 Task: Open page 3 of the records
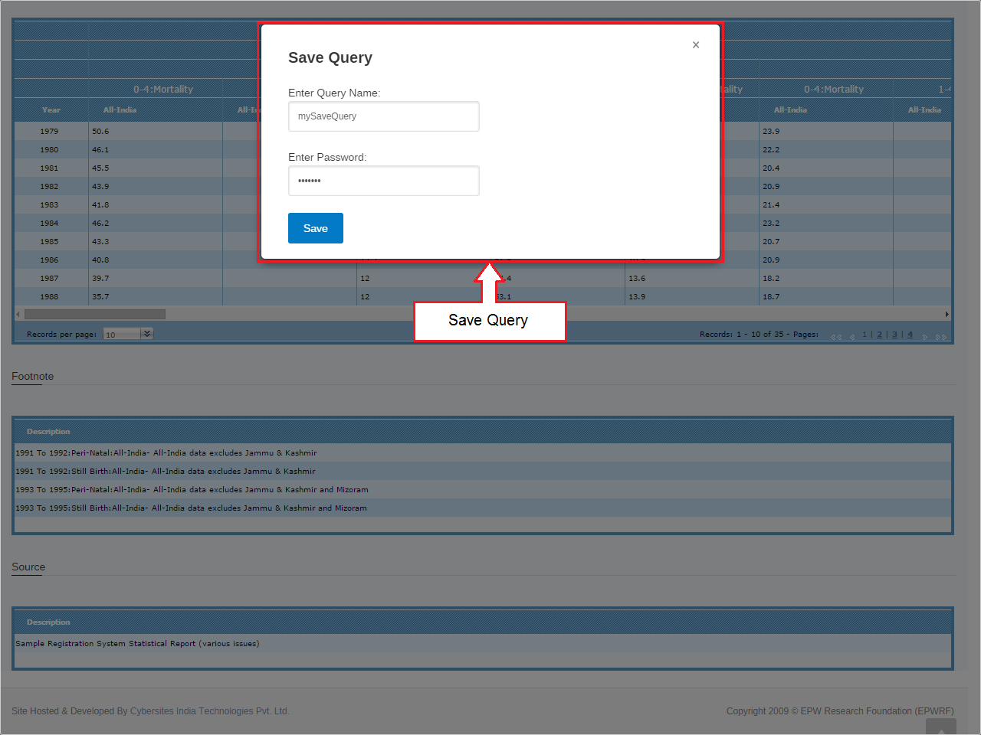click(894, 335)
